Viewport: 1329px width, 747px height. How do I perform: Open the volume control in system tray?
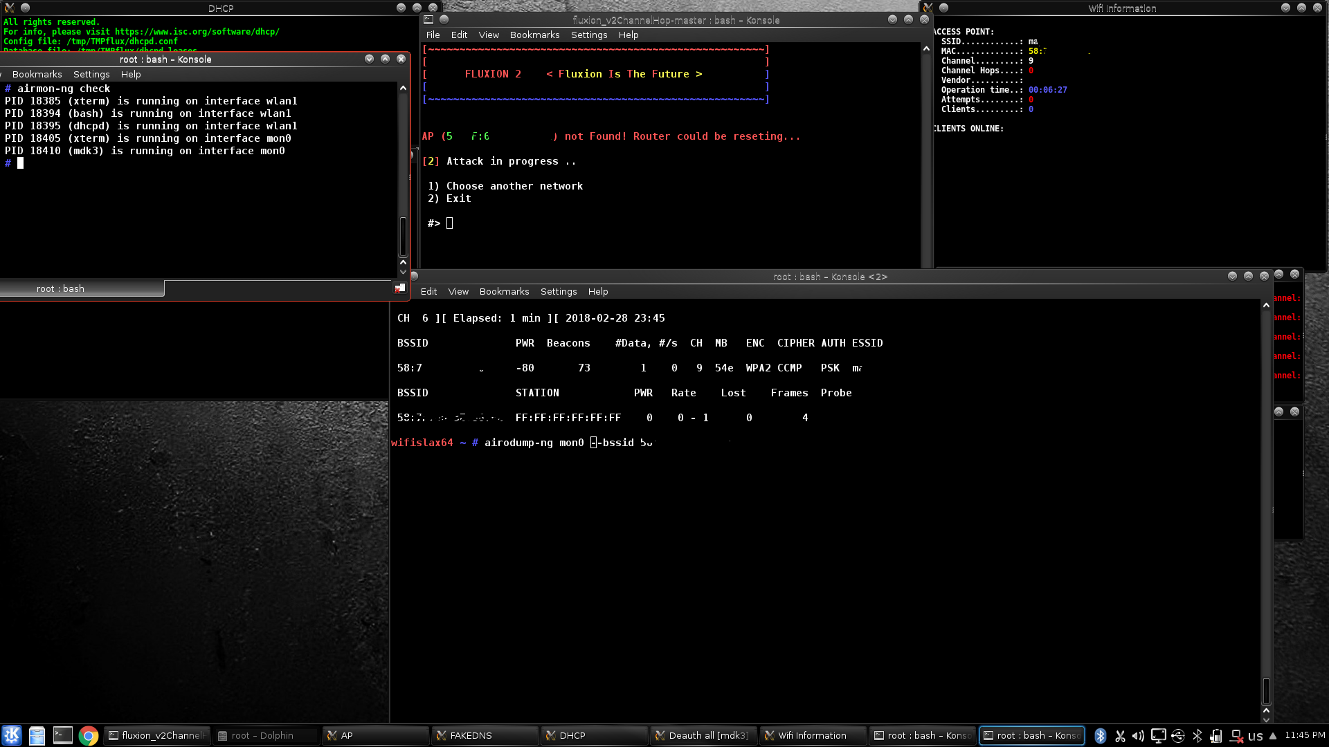point(1139,736)
